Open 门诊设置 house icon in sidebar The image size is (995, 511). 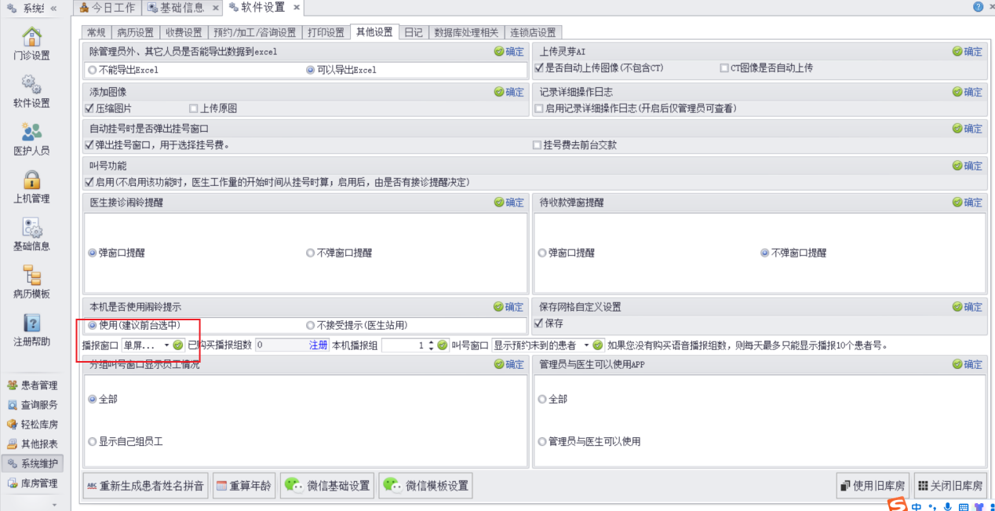coord(31,37)
